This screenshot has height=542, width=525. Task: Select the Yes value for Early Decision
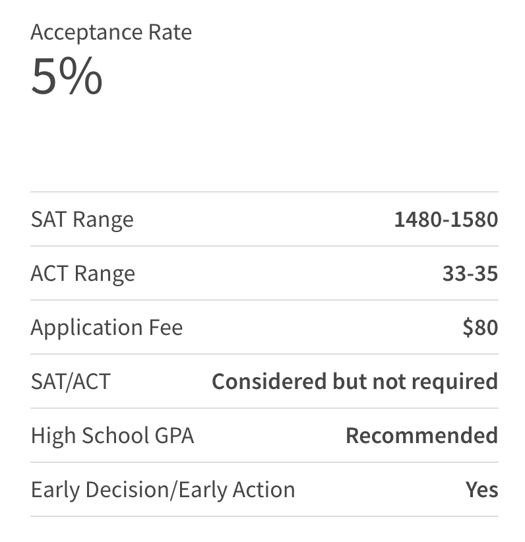(481, 489)
